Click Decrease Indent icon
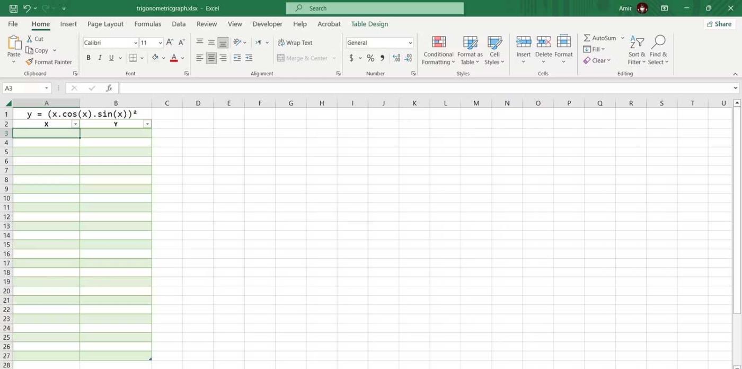Screen dimensions: 742x369 (x=237, y=58)
